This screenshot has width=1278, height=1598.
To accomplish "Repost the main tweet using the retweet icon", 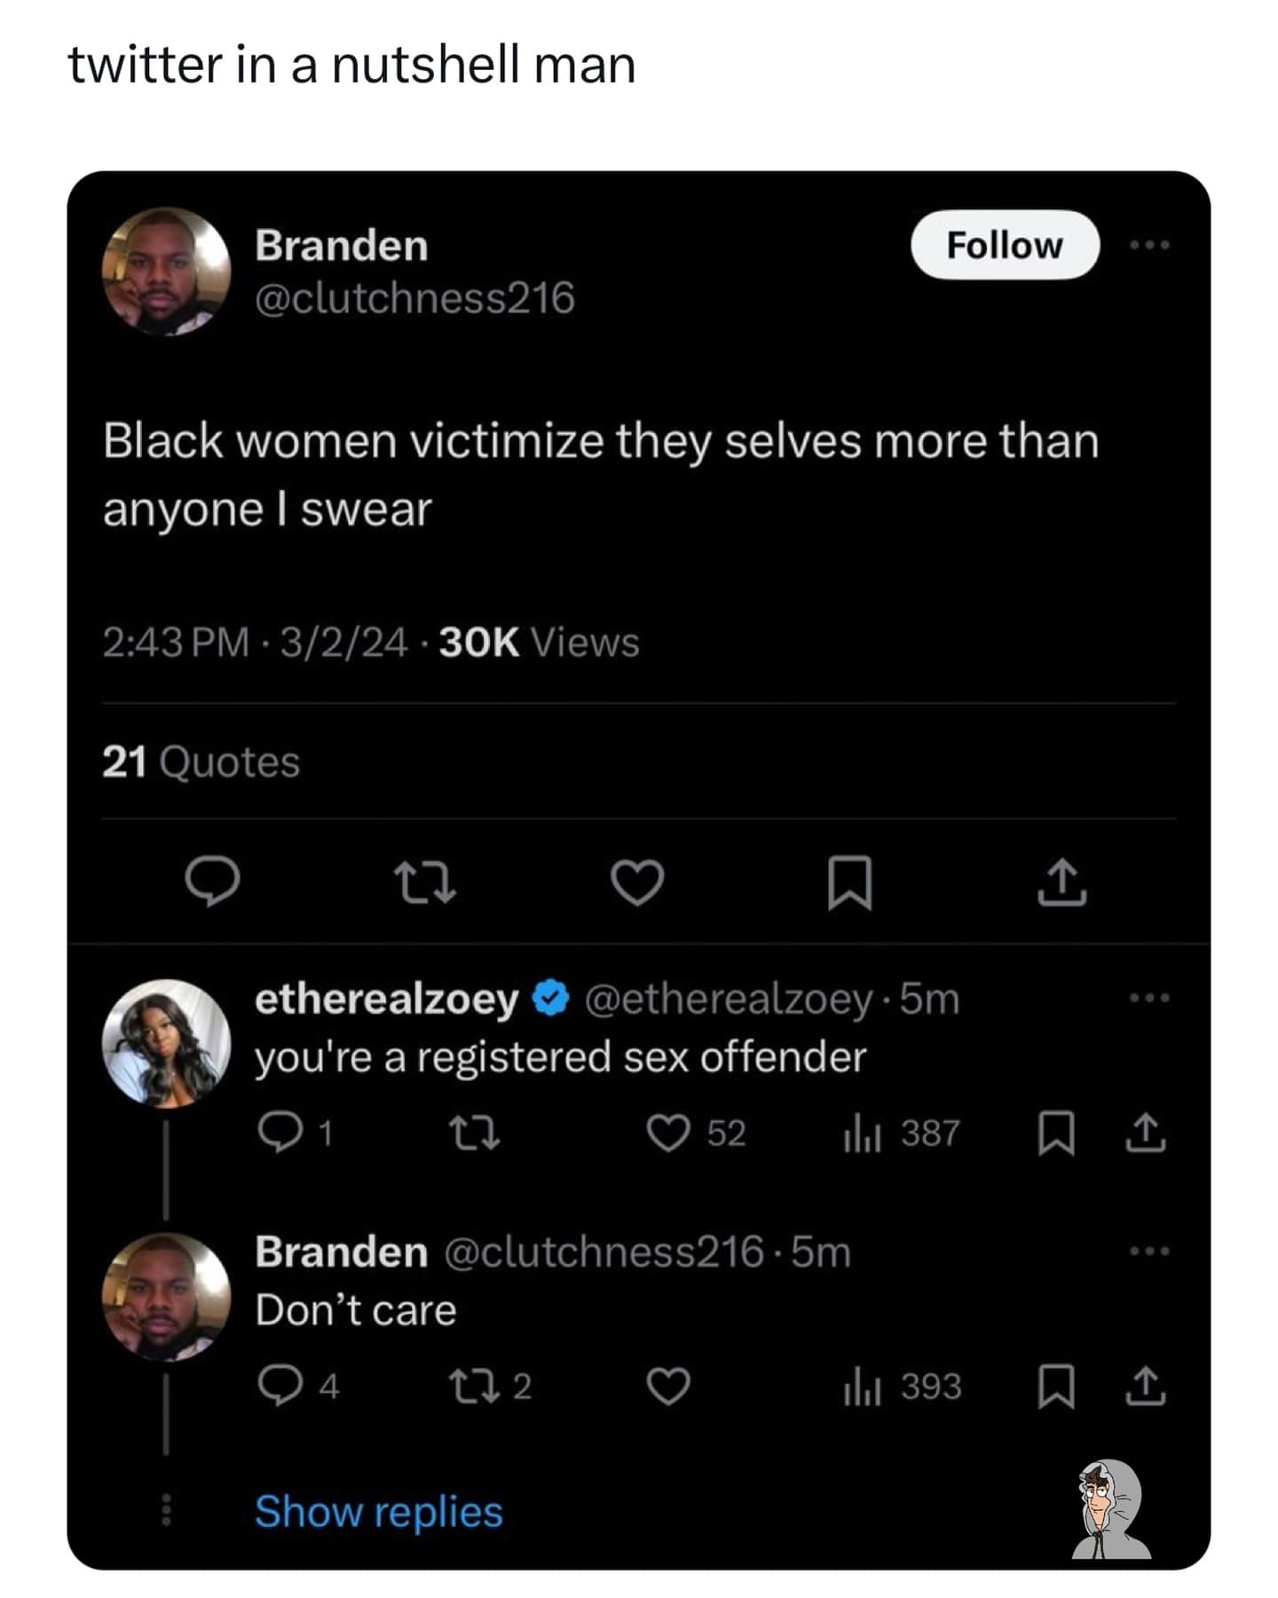I will 425,883.
